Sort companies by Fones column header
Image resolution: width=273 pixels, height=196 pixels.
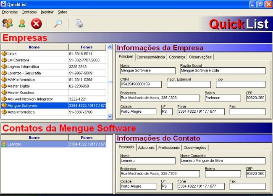click(87, 47)
